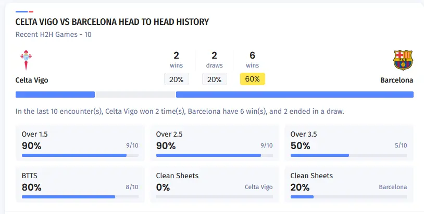Screen dimensions: 424x214
Task: Select the BTTS 80% stat card
Action: pyautogui.click(x=80, y=184)
